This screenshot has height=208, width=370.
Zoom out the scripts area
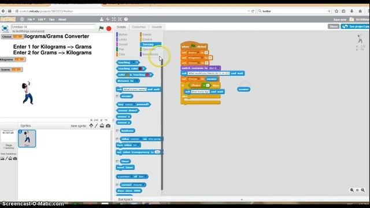click(352, 190)
